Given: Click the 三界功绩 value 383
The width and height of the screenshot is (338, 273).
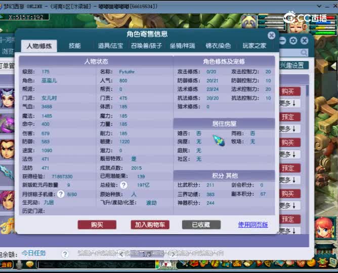Looking at the screenshot, I should 210,194.
